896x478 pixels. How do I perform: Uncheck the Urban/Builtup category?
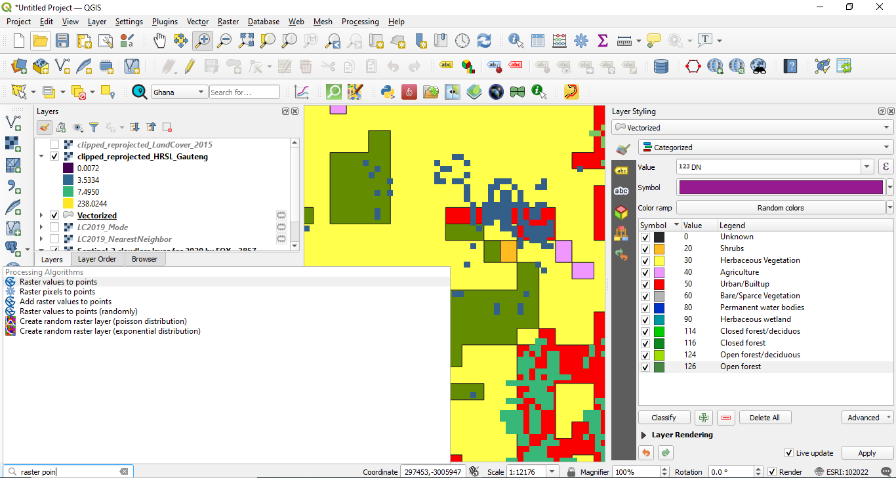click(645, 284)
